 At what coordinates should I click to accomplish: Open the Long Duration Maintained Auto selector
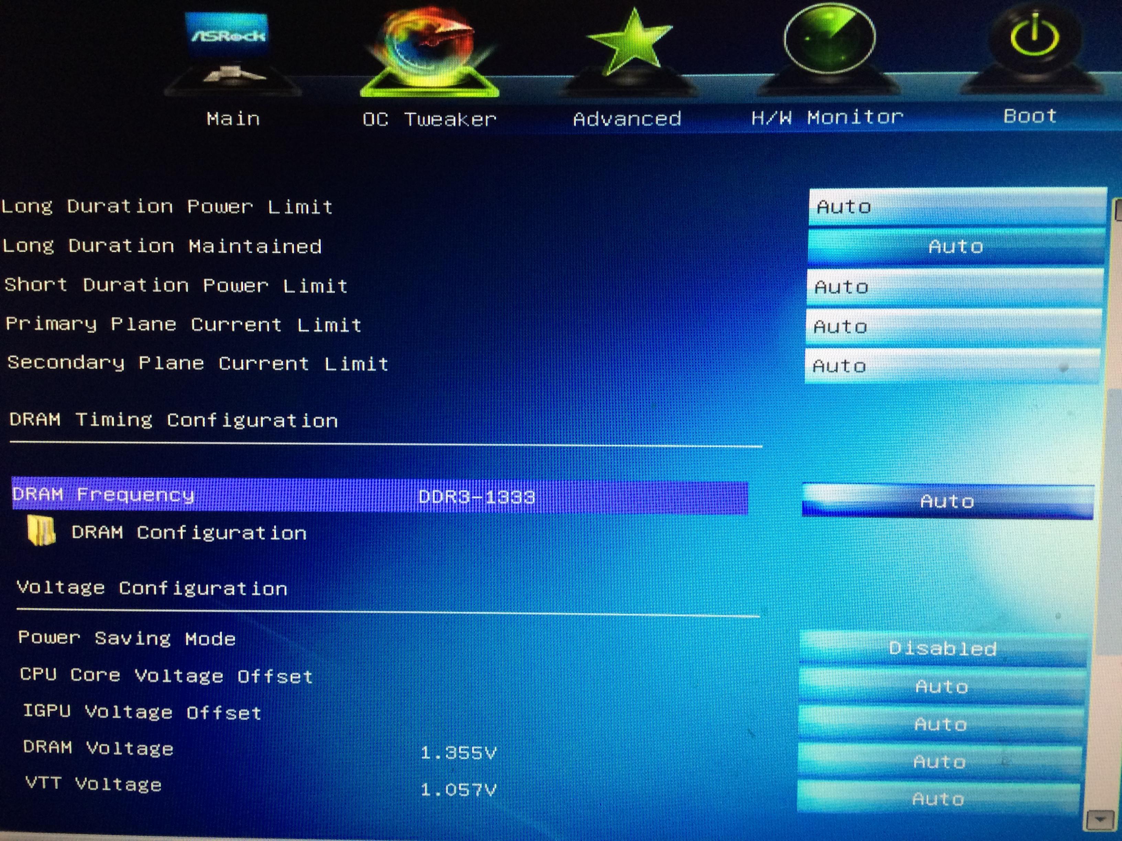pos(956,246)
